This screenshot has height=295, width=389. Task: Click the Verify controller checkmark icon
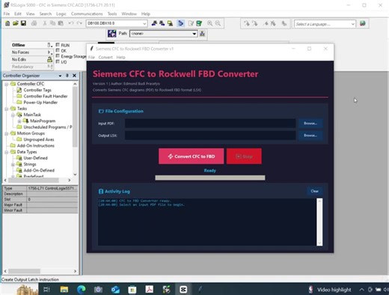199,23
